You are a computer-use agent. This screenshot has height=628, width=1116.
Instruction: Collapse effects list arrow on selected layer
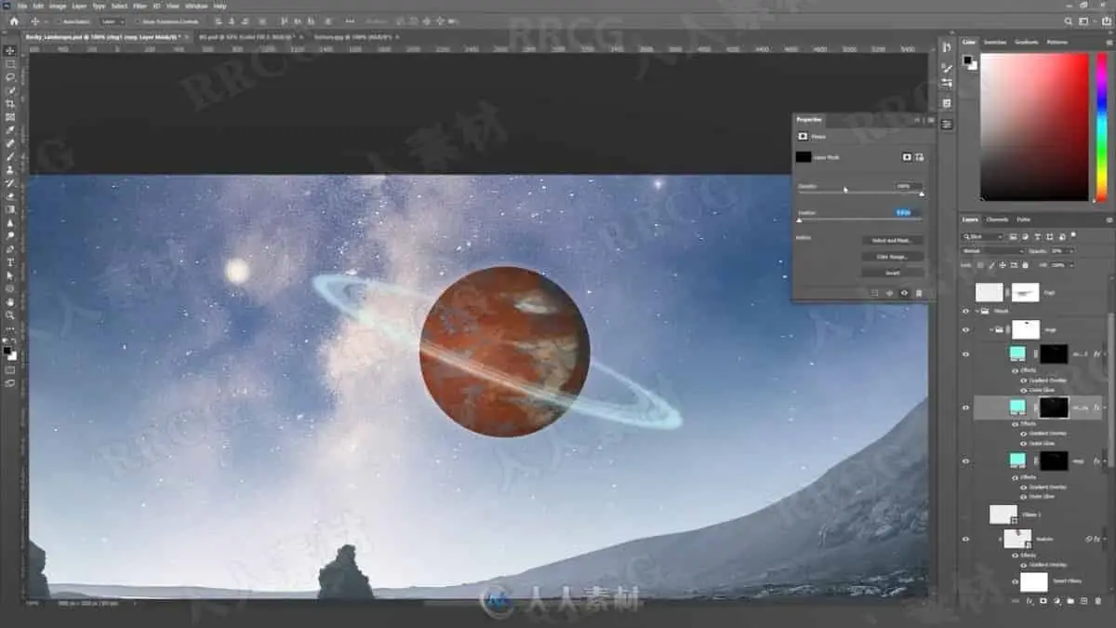click(x=1105, y=408)
